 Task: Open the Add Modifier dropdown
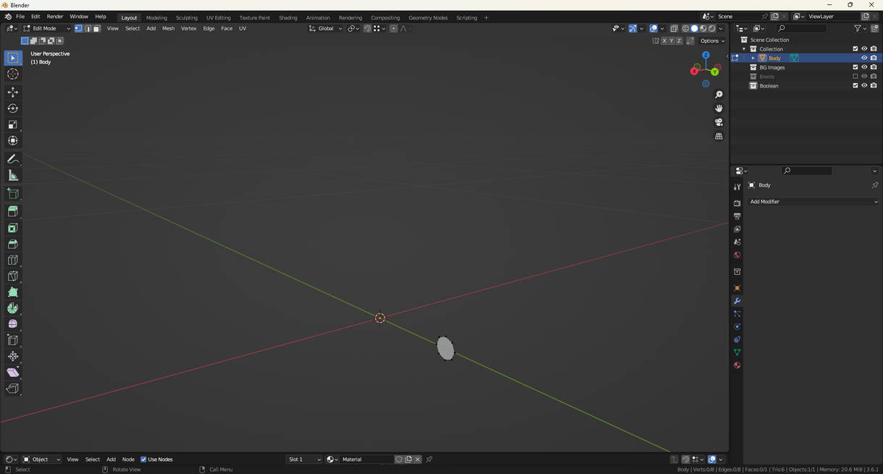point(813,202)
